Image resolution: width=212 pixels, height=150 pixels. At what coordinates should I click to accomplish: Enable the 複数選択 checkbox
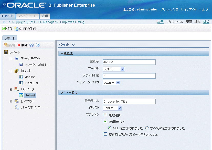[x=105, y=115]
